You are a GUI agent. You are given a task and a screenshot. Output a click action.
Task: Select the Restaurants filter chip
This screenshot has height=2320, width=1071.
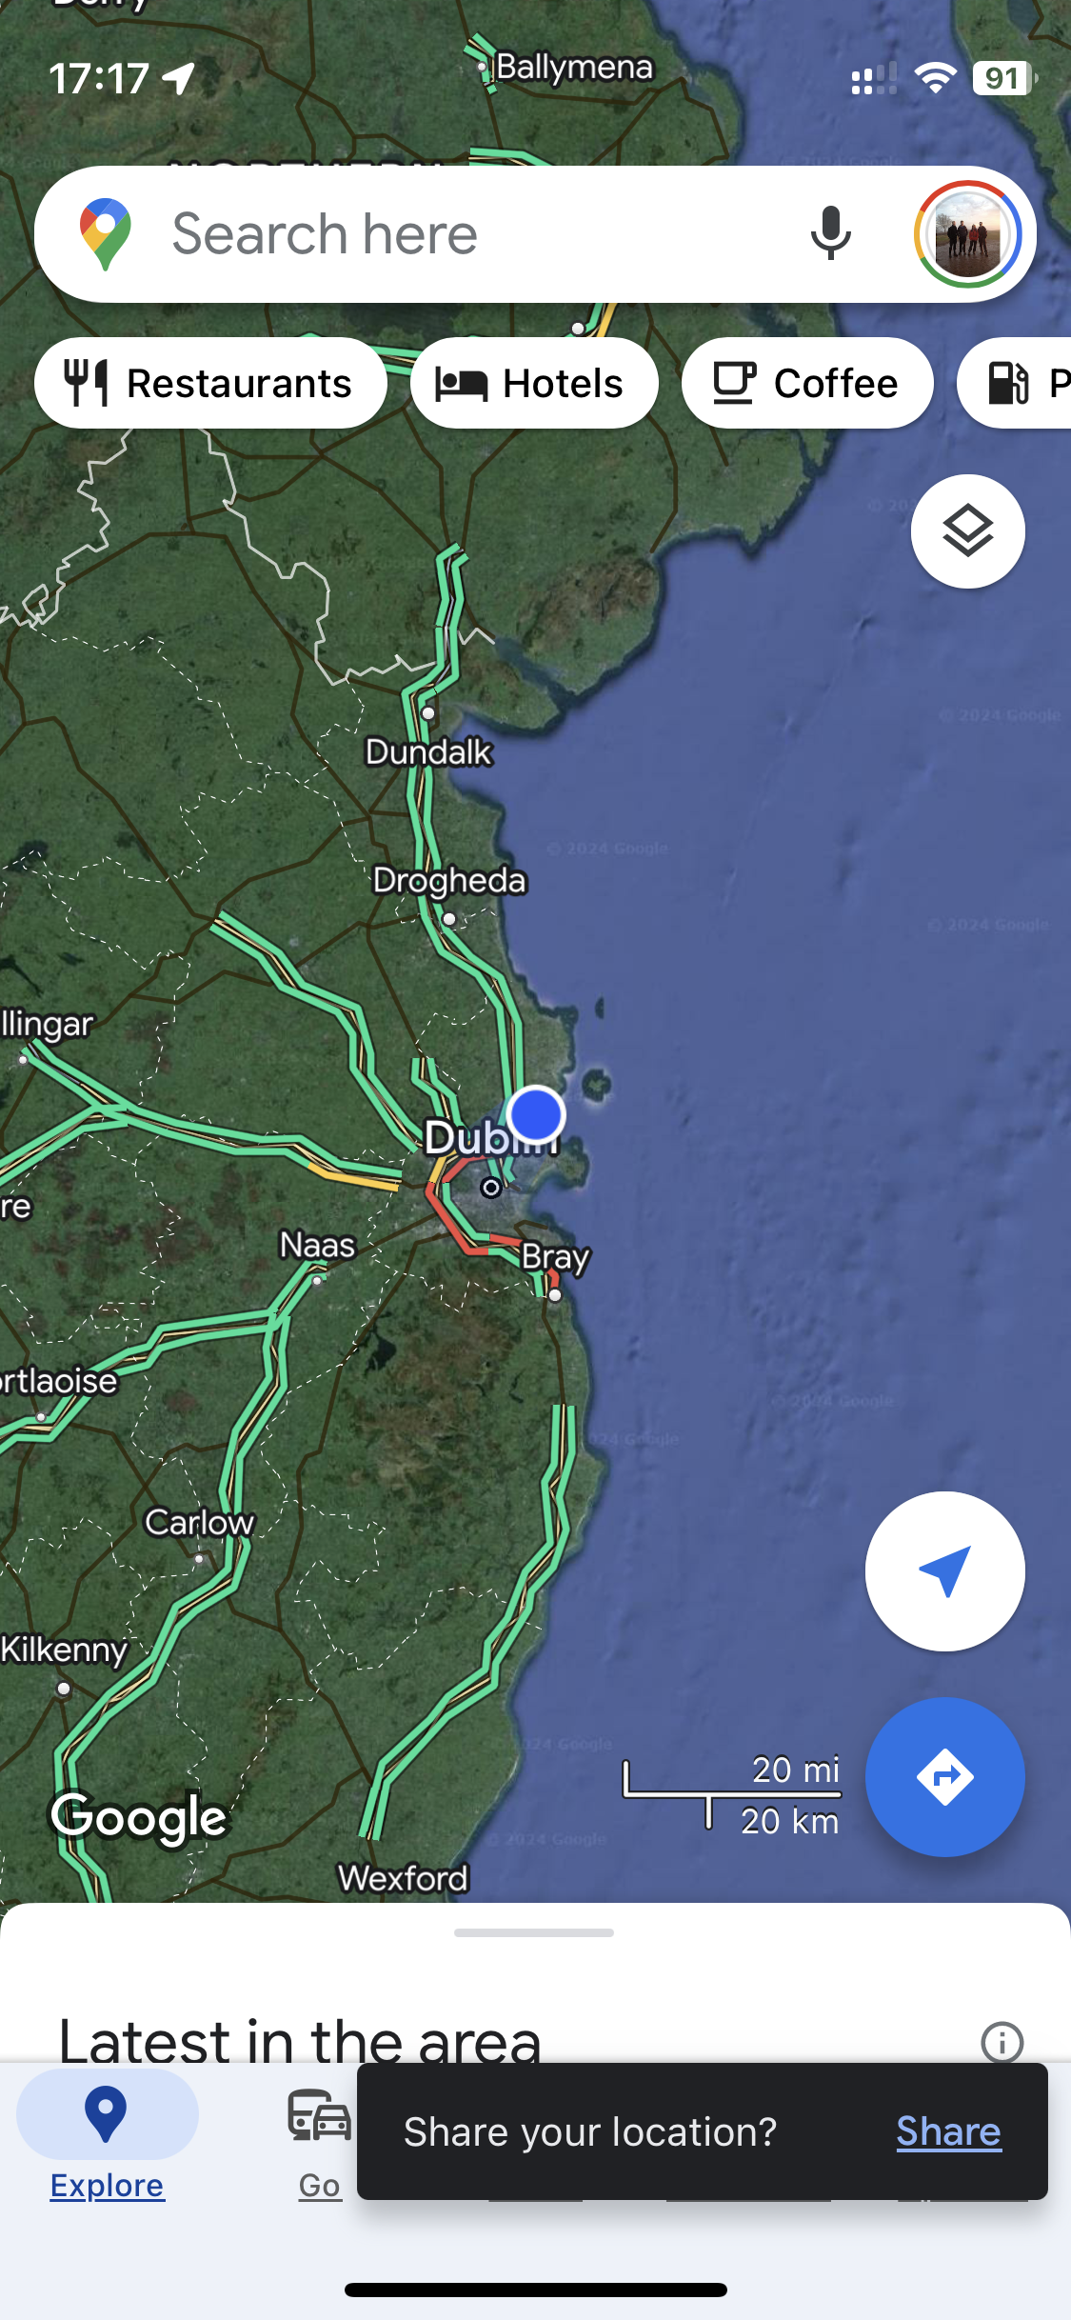point(210,383)
